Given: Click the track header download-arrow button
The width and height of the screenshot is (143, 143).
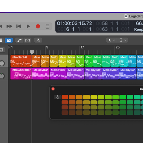Looking at the screenshot, I should tap(2, 50).
